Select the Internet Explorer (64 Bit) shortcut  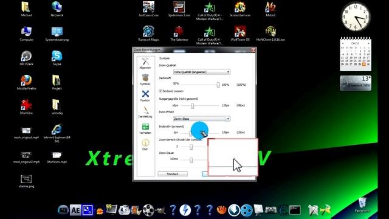(x=57, y=133)
